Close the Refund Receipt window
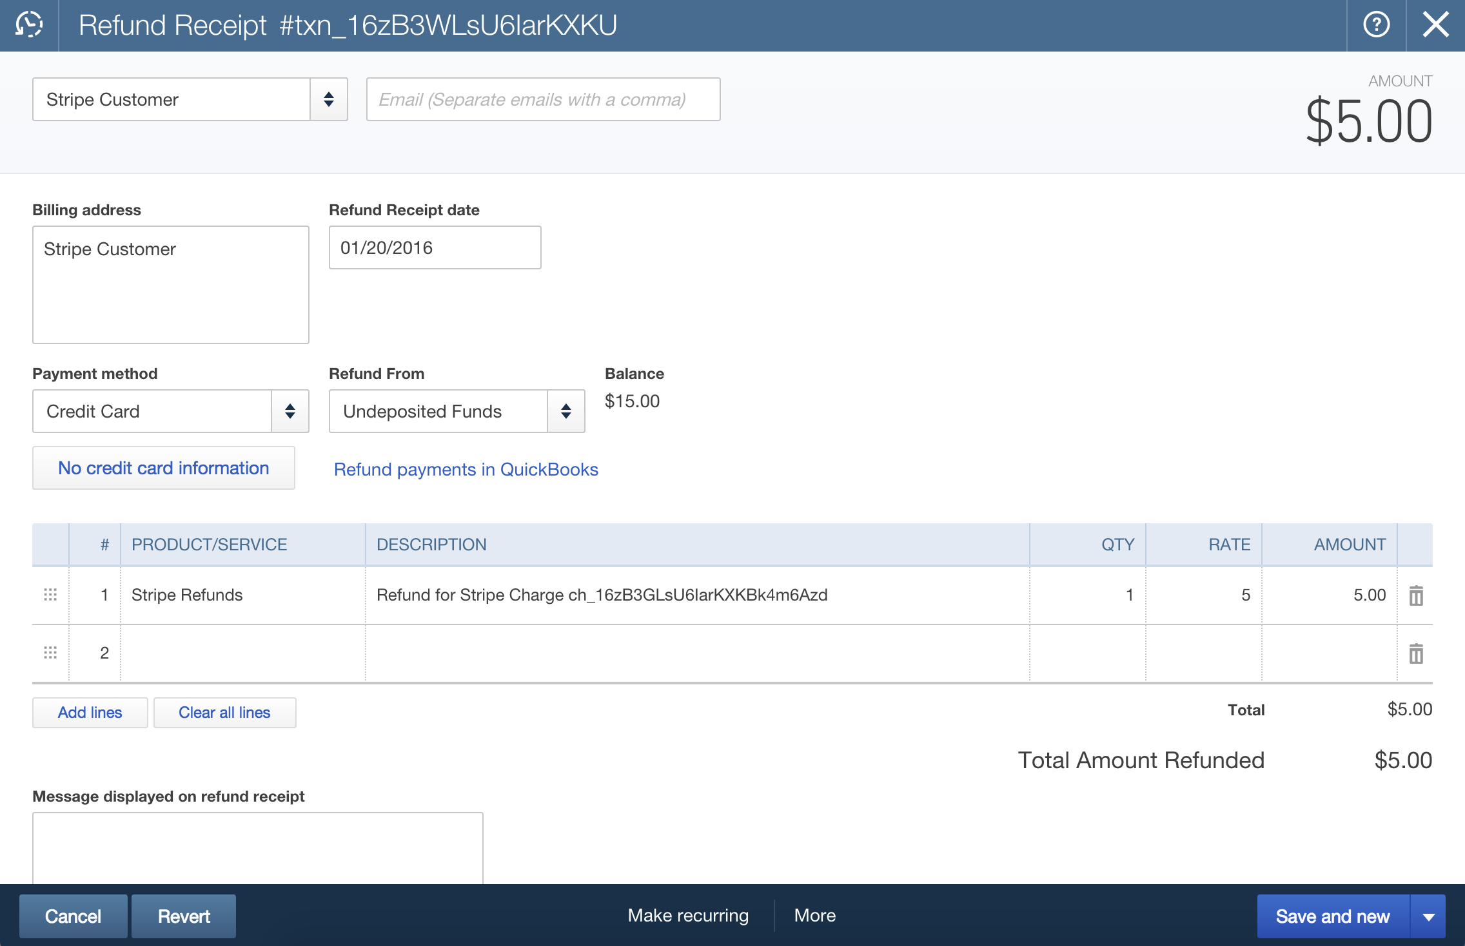This screenshot has width=1465, height=946. click(x=1435, y=25)
